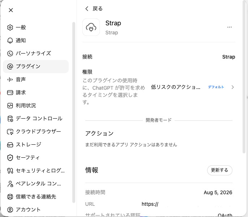Open the 通知 settings tab

pos(36,41)
